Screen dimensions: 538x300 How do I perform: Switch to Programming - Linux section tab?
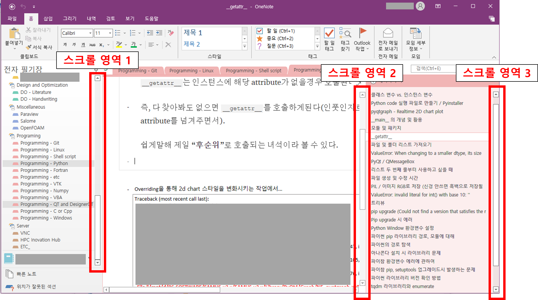point(191,71)
